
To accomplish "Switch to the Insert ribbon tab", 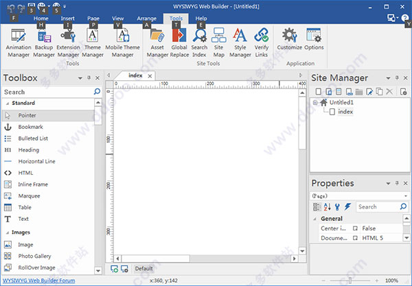I will [67, 19].
